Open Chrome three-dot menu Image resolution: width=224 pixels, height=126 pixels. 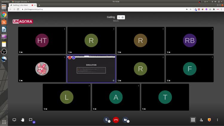(x=221, y=9)
